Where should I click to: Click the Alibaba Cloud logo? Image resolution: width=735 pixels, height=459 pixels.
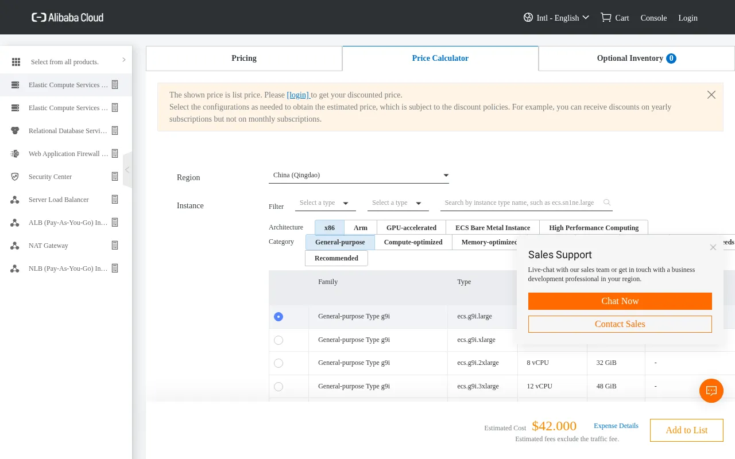[68, 17]
